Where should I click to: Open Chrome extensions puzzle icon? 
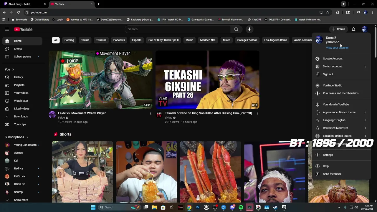point(338,12)
